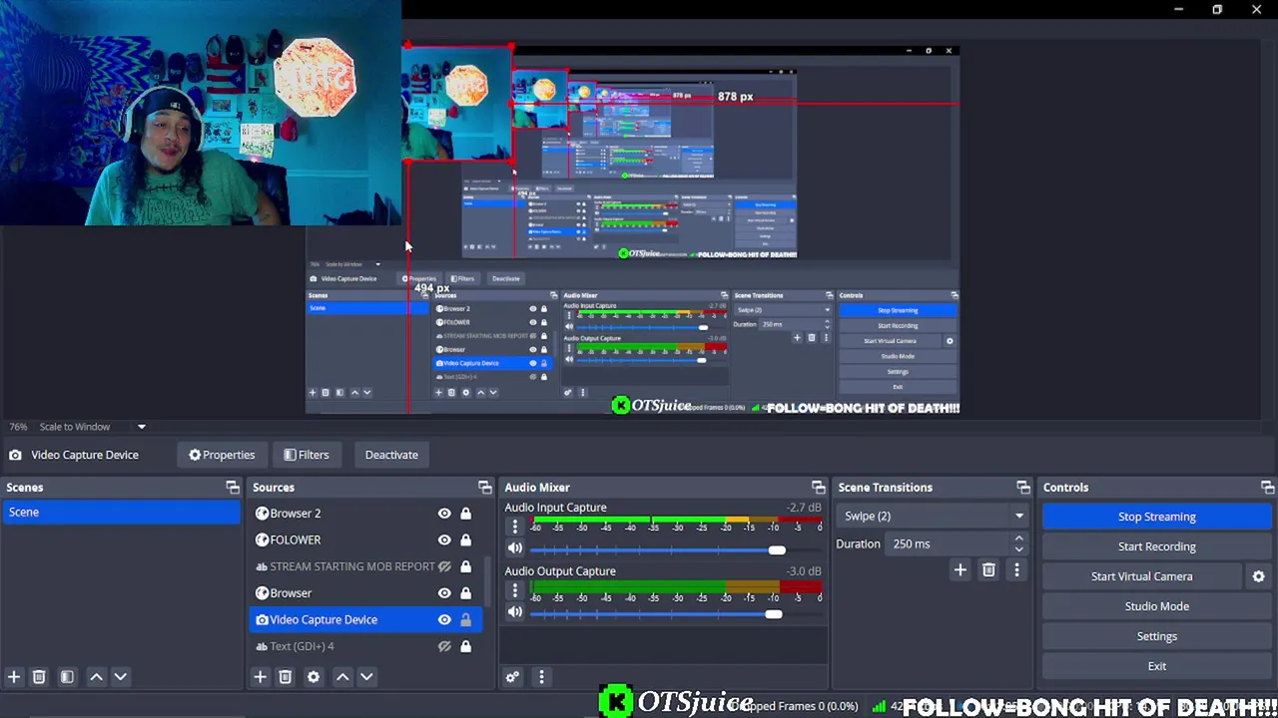This screenshot has height=718, width=1278.
Task: Mute Audio Output Capture speaker icon
Action: (x=515, y=612)
